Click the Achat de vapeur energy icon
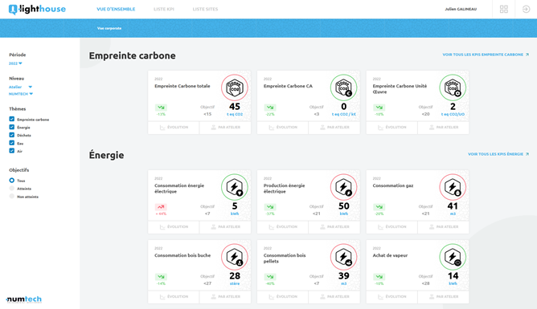Image resolution: width=537 pixels, height=309 pixels. point(453,257)
